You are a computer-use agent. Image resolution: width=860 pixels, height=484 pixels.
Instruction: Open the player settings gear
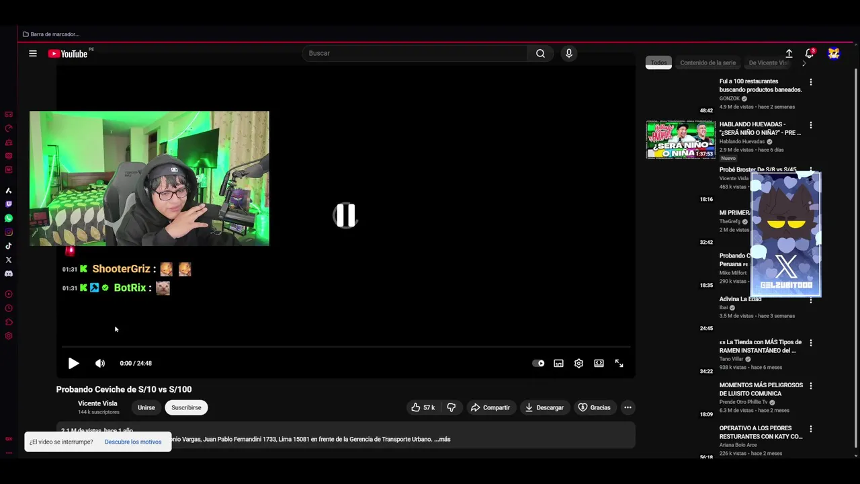click(x=578, y=363)
